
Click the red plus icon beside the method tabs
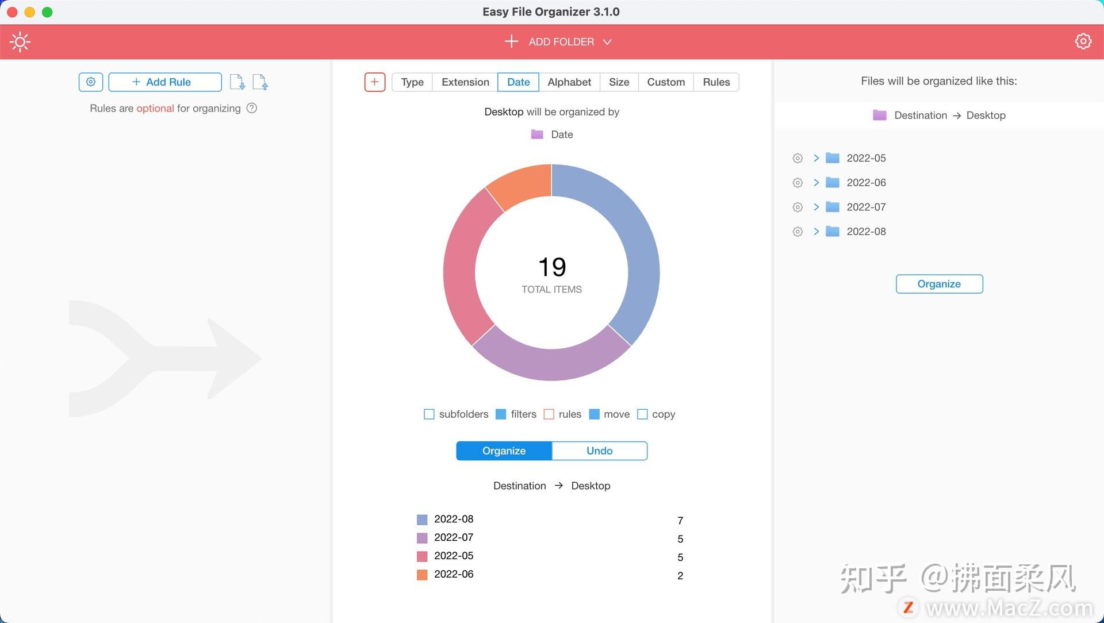374,82
